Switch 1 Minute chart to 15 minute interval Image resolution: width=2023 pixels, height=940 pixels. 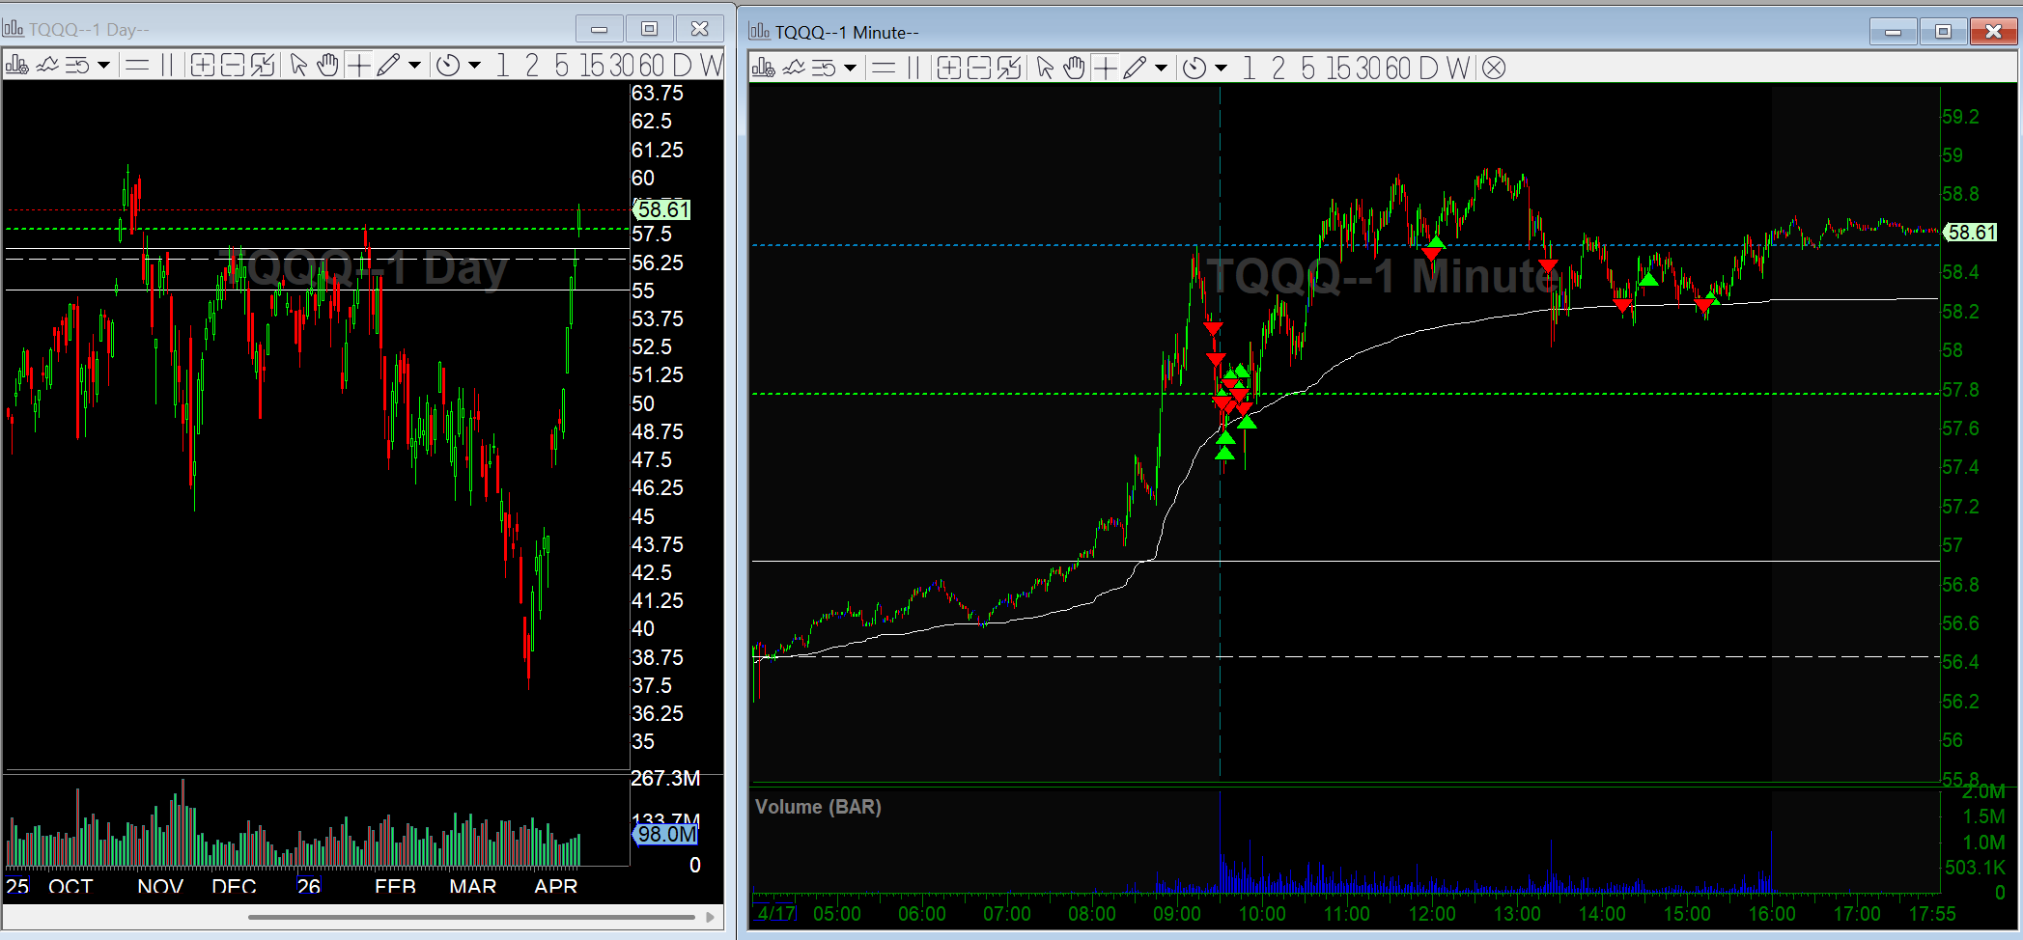point(1338,68)
